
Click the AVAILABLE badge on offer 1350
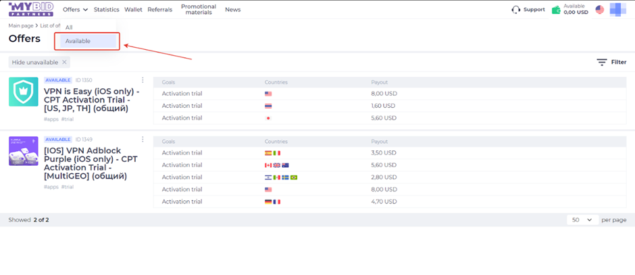58,80
